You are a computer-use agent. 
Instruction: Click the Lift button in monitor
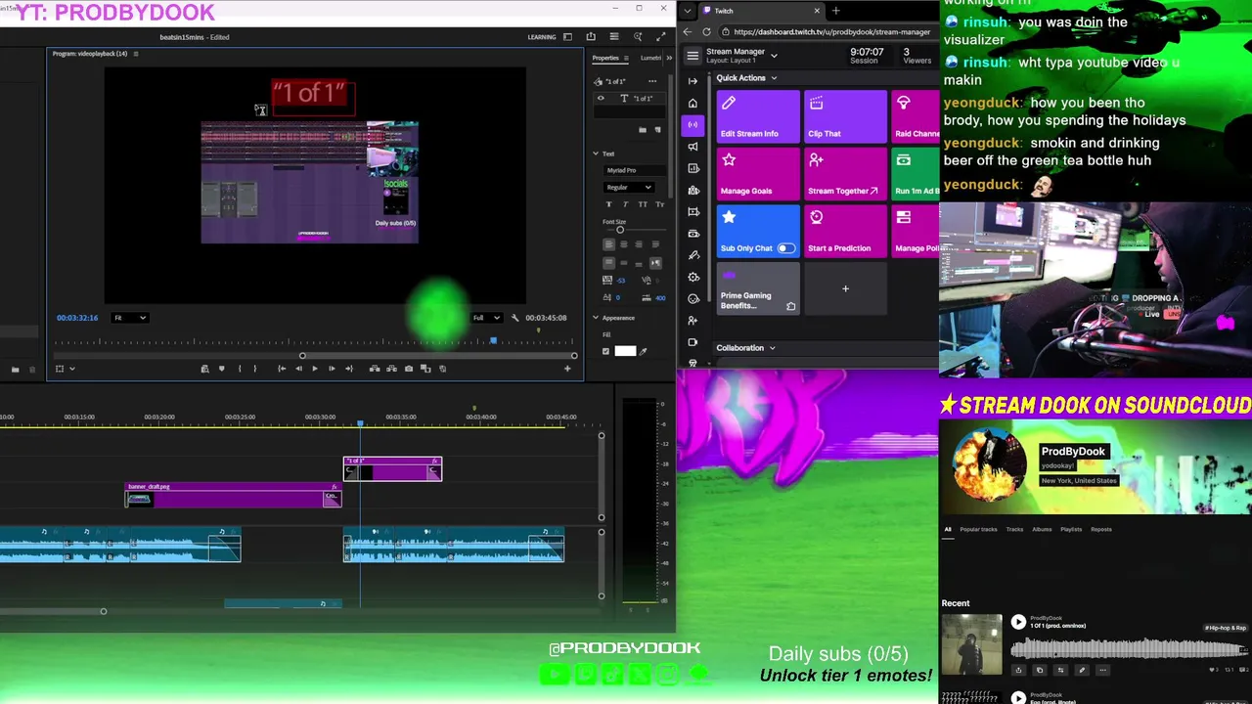tap(375, 369)
